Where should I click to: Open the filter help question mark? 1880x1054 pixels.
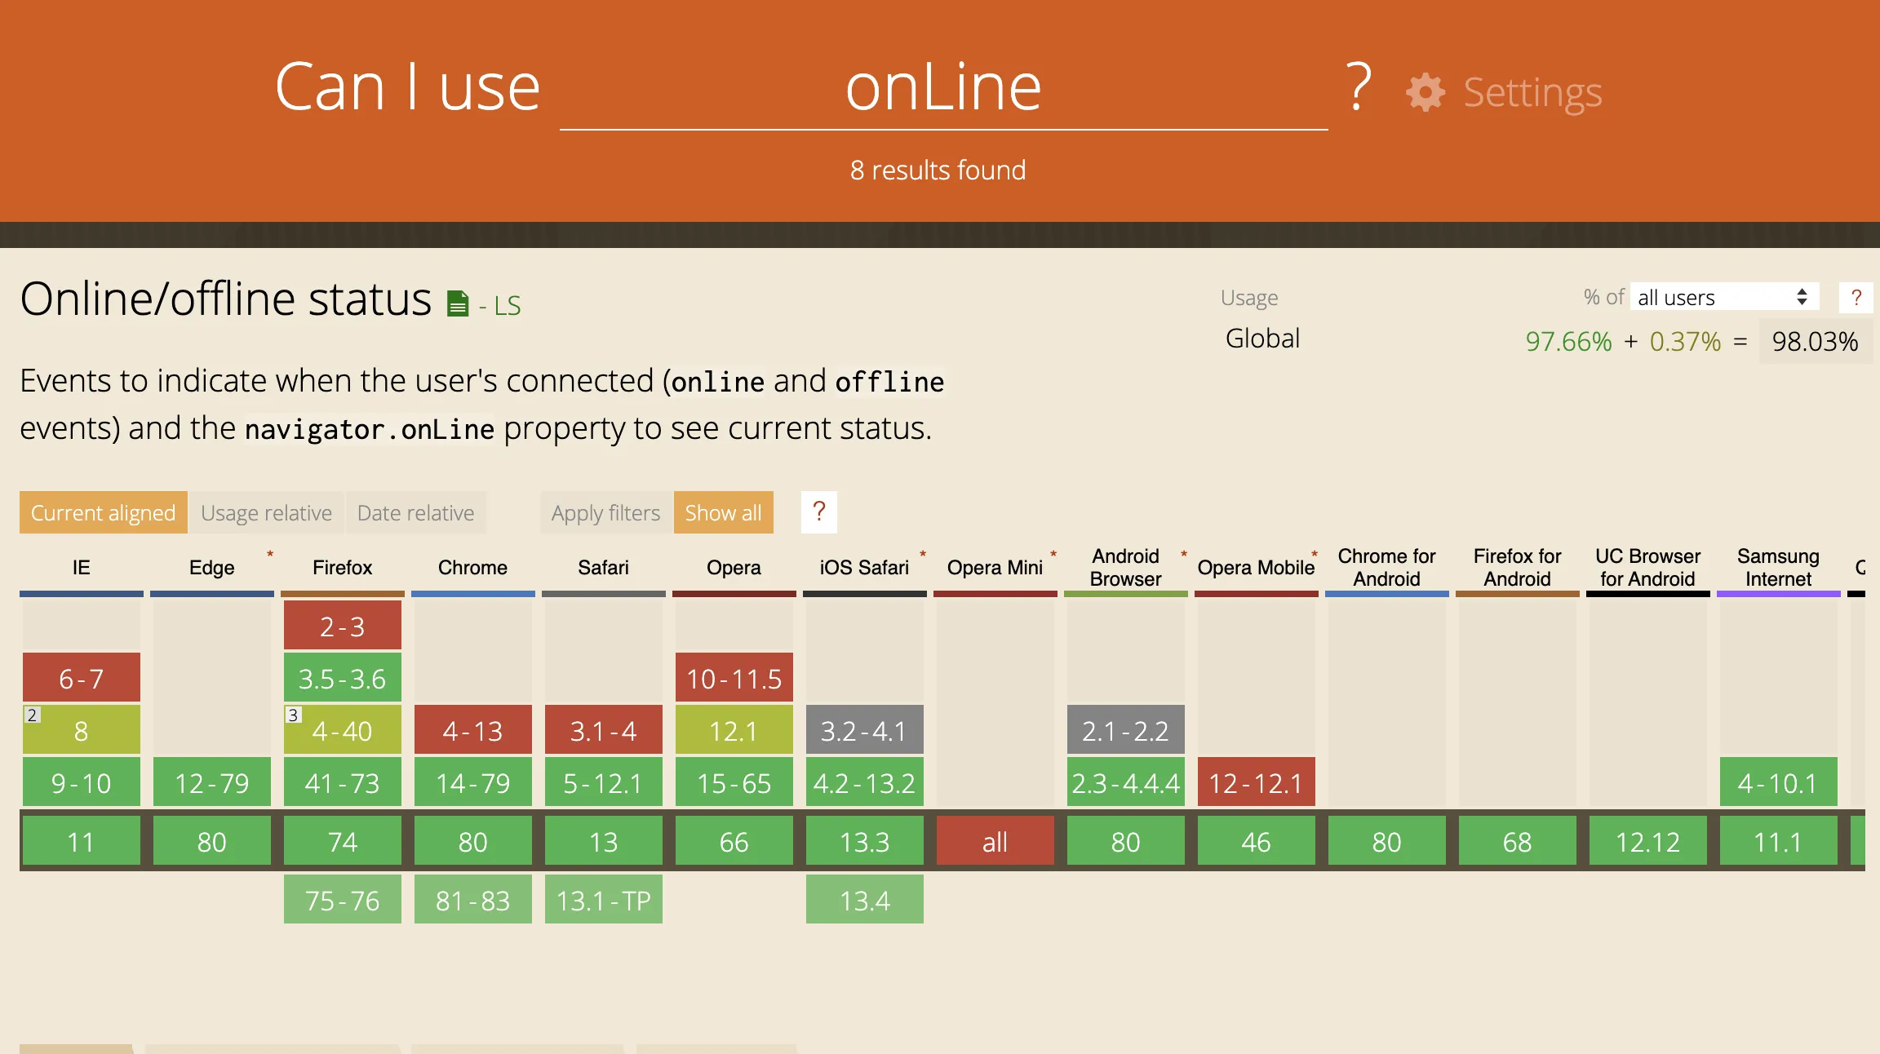pyautogui.click(x=819, y=512)
